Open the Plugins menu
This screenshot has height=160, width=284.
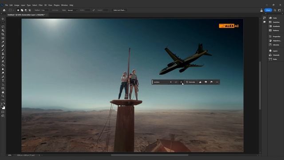56,5
